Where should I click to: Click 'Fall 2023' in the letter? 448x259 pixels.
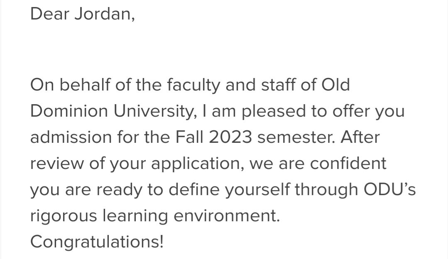[213, 137]
